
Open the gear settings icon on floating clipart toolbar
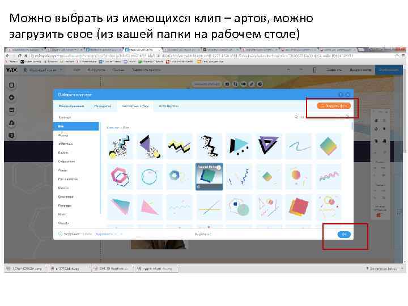[227, 84]
